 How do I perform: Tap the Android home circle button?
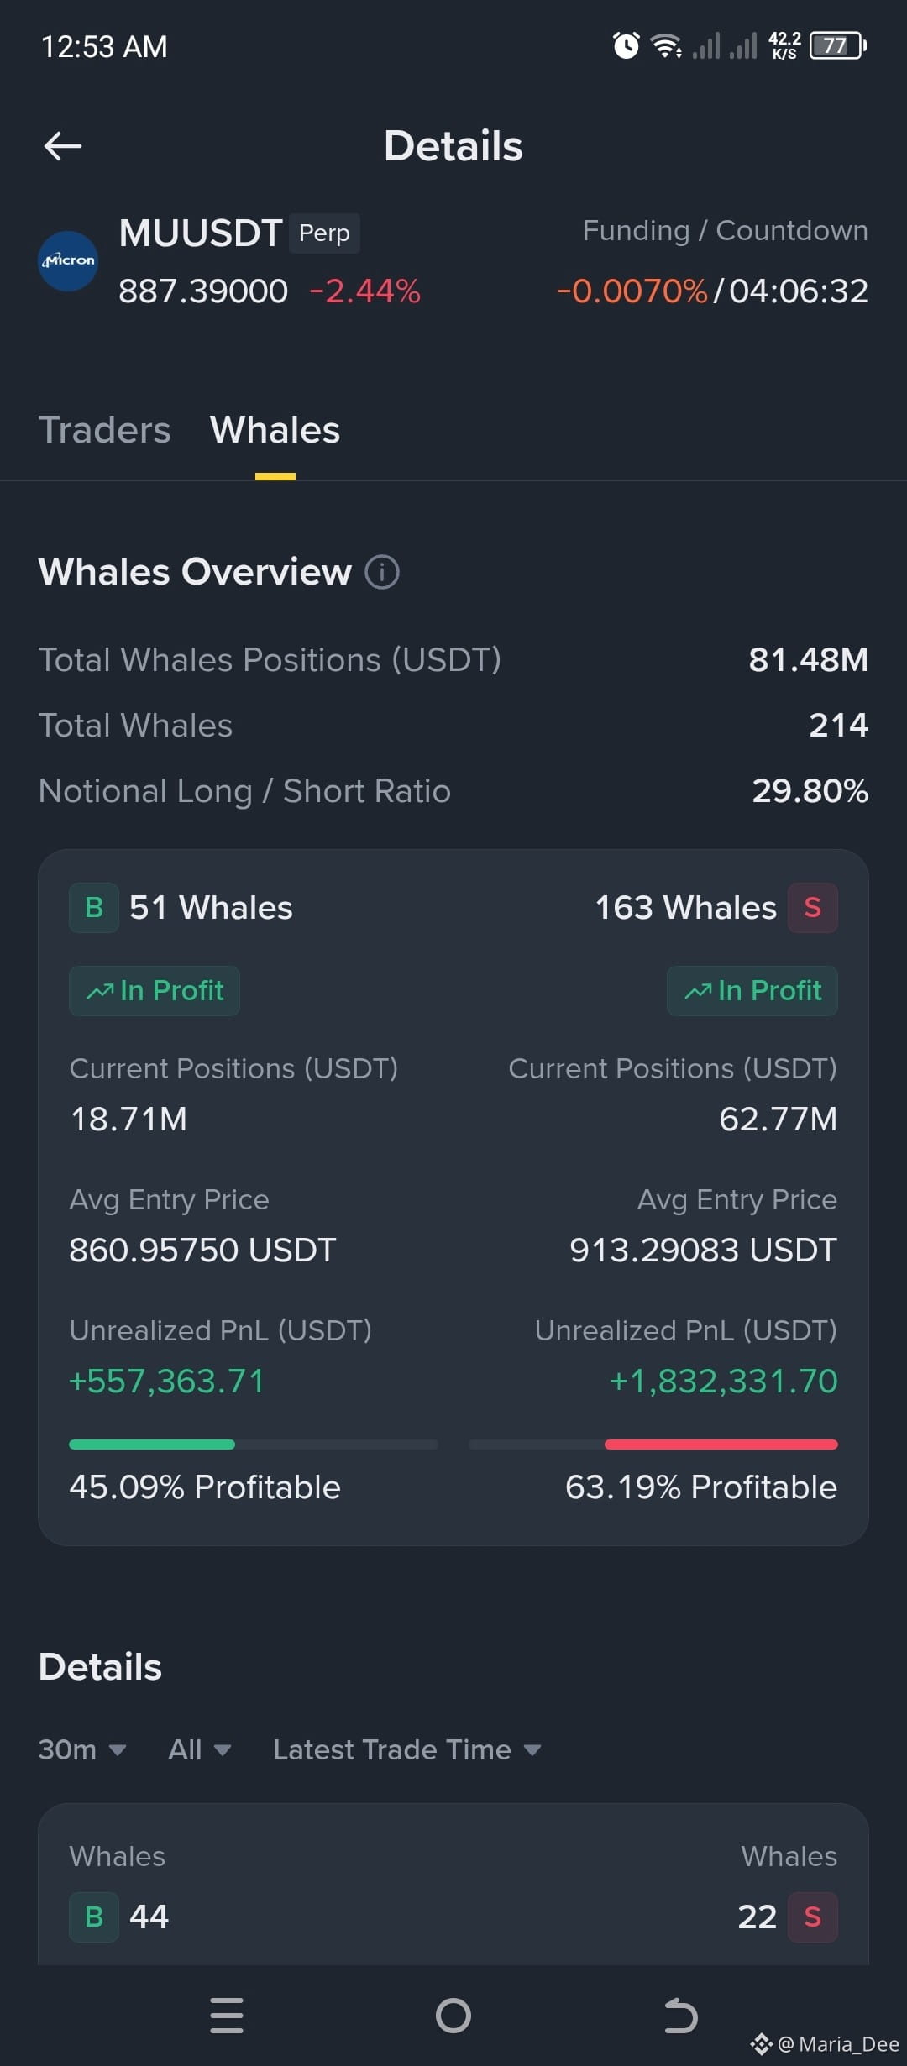(x=453, y=2016)
